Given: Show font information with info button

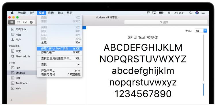Looking at the screenshot, I should click(x=31, y=22).
